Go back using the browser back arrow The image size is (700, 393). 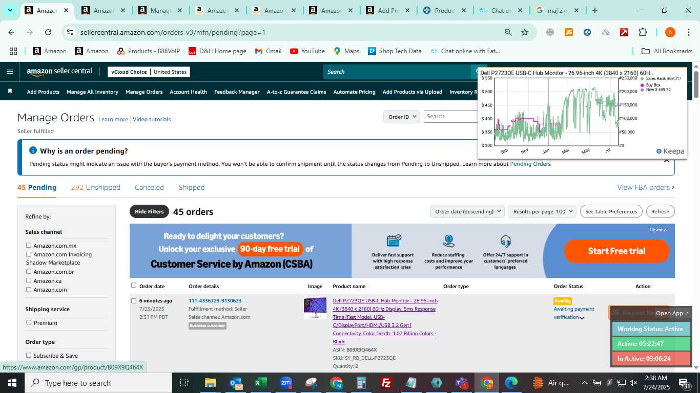tap(11, 32)
